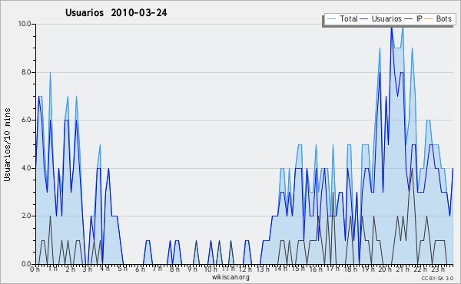Click the "8.0" y-axis value
Viewport: 461px width, 284px height.
click(26, 72)
